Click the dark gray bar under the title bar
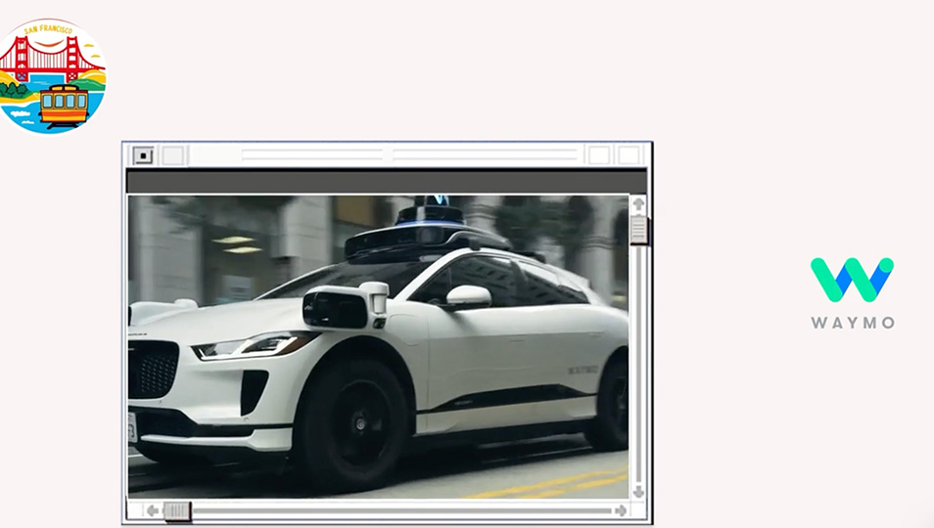Image resolution: width=934 pixels, height=528 pixels. [386, 182]
